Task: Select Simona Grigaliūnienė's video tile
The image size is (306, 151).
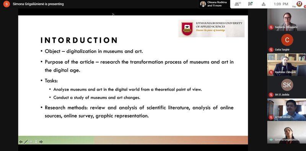Action: (x=286, y=132)
